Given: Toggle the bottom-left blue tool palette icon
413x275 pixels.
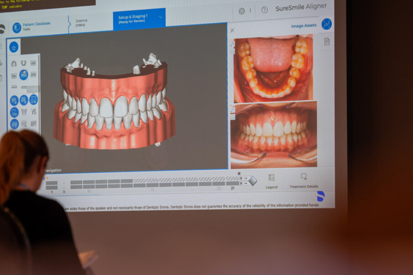Looking at the screenshot, I should click(14, 124).
